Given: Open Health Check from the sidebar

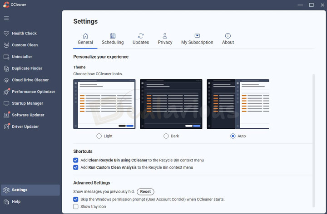Looking at the screenshot, I should [24, 33].
